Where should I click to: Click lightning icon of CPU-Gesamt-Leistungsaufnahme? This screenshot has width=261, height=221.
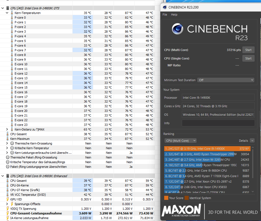click(x=7, y=213)
